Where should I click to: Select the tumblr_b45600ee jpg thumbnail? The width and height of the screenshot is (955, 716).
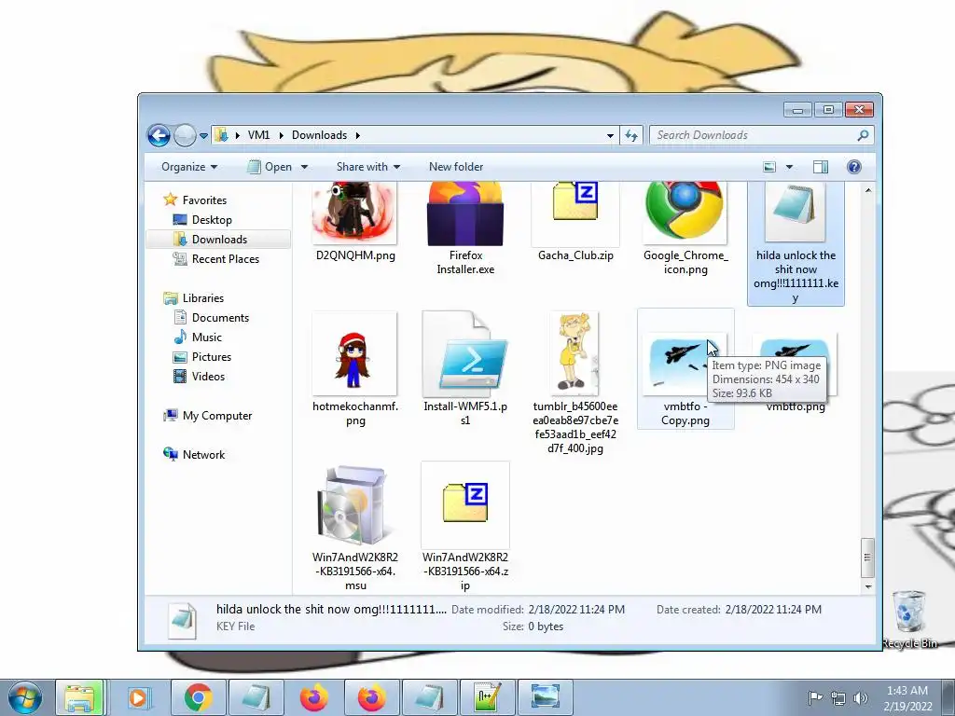(x=574, y=353)
